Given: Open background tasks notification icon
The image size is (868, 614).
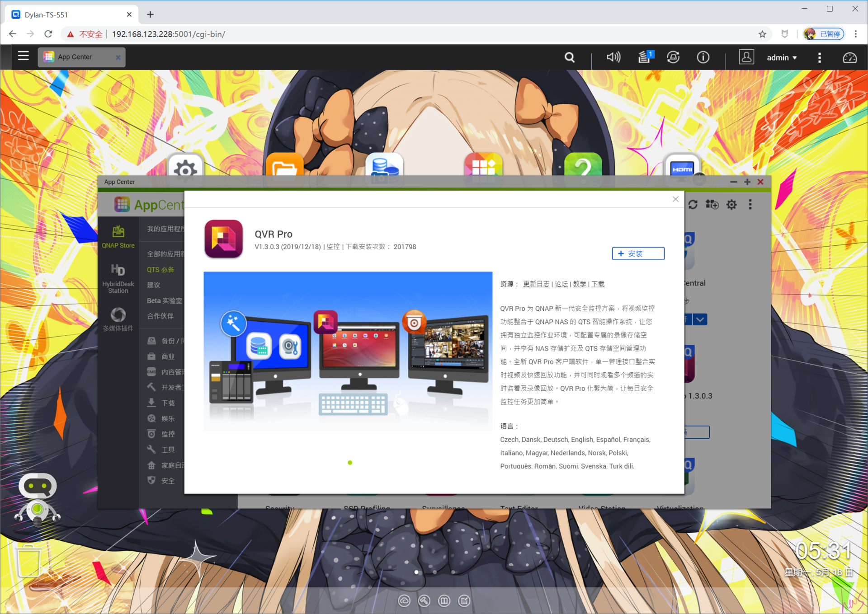Looking at the screenshot, I should pyautogui.click(x=645, y=57).
